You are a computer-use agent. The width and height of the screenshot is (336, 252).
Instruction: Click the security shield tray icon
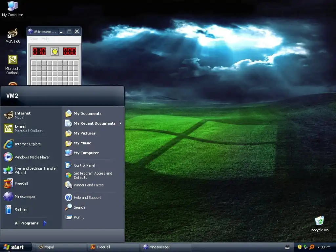click(300, 247)
